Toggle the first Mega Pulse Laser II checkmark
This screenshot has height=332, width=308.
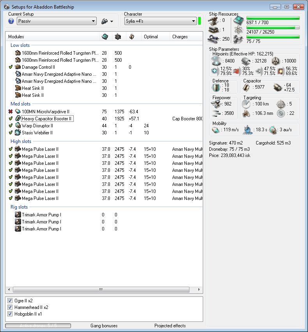tap(11, 149)
